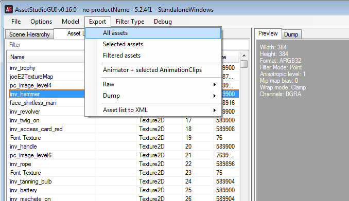Select the inv_handle row

(x=123, y=147)
